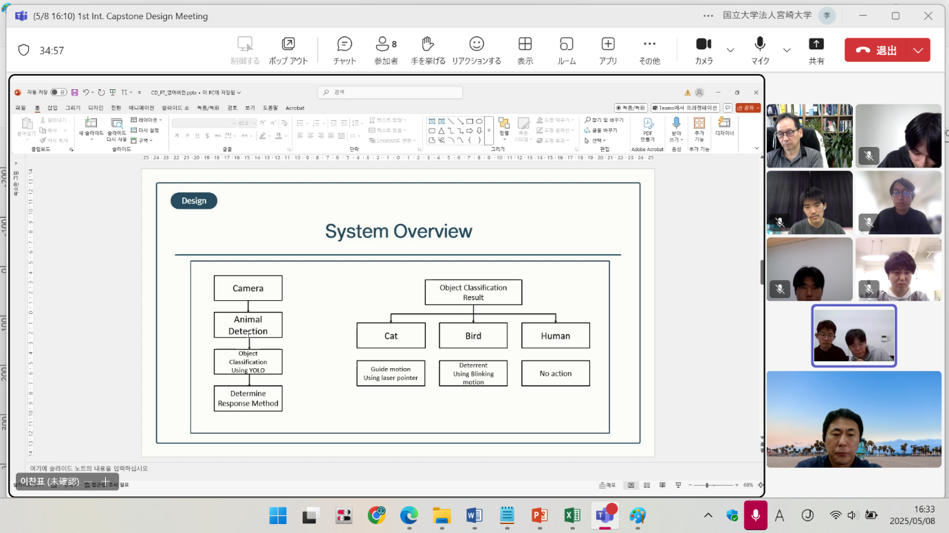Click Present in Teams (Teams에서 프레젠테이션) button
Image resolution: width=949 pixels, height=533 pixels.
685,108
